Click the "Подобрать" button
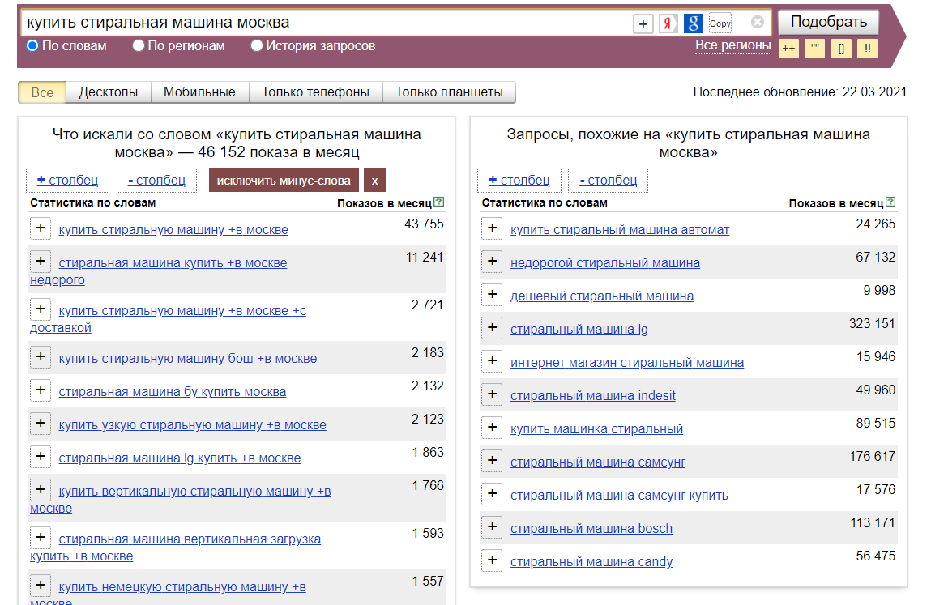Image resolution: width=931 pixels, height=605 pixels. pyautogui.click(x=828, y=22)
